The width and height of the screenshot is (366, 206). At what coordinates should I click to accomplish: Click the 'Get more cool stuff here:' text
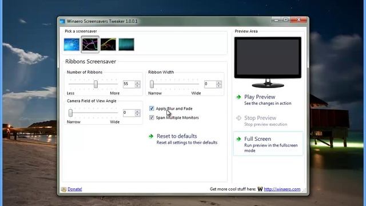(x=233, y=189)
